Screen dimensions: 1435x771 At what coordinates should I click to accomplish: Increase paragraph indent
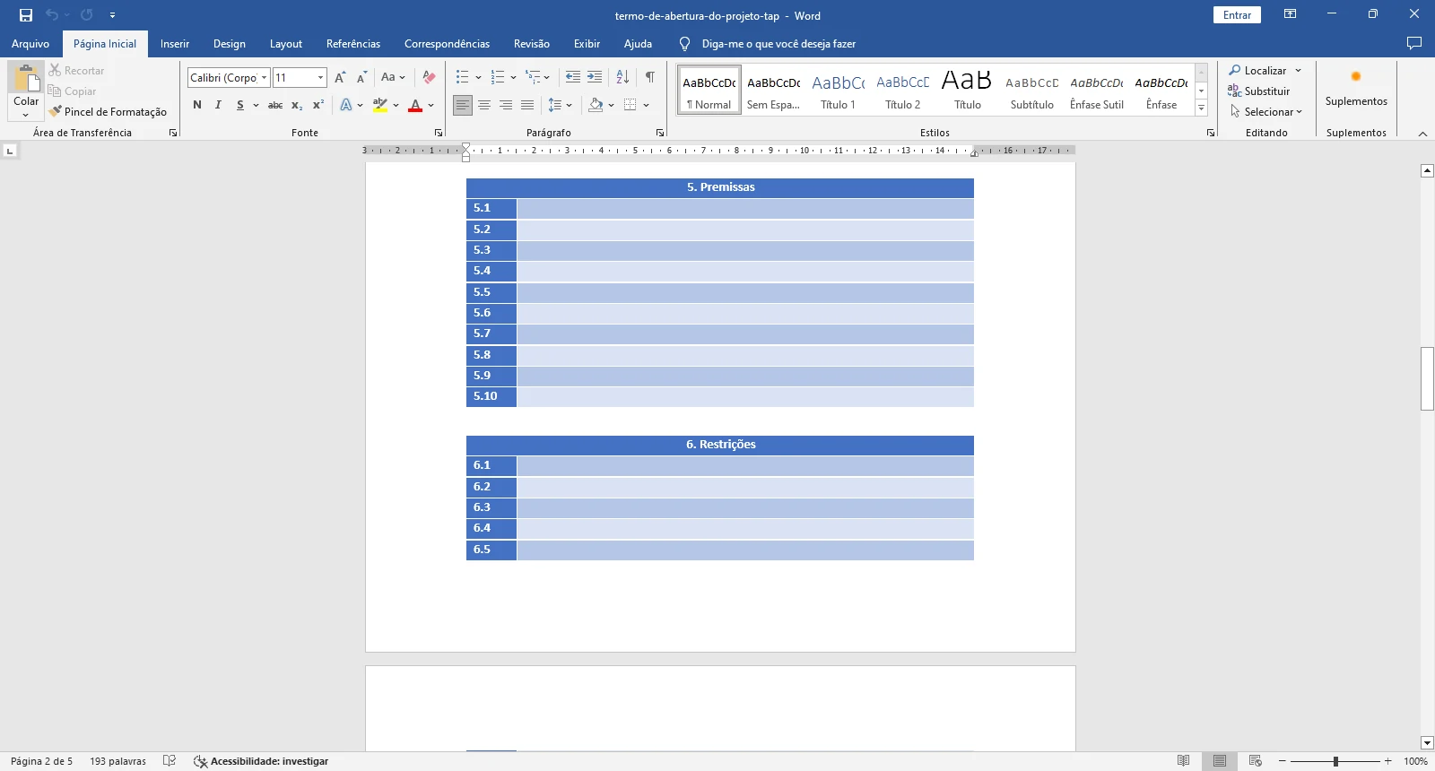[x=595, y=78]
